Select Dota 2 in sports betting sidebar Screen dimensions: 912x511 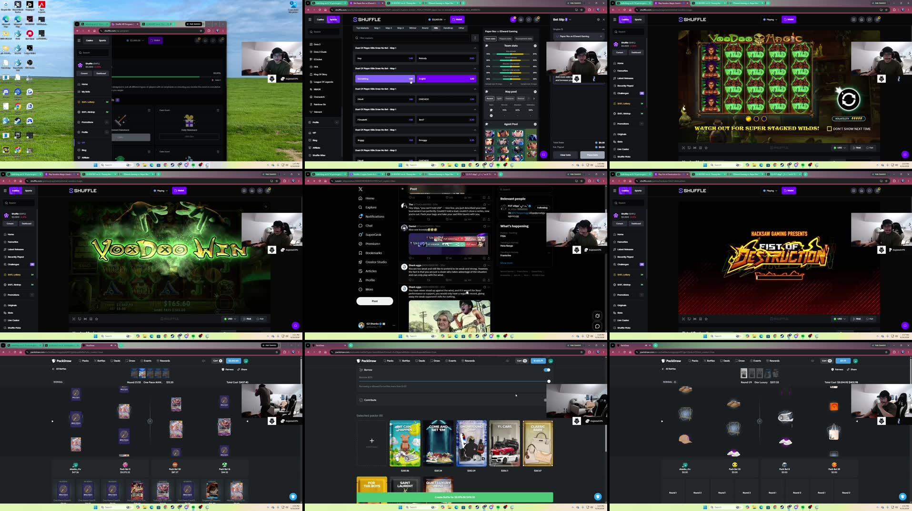click(x=314, y=44)
